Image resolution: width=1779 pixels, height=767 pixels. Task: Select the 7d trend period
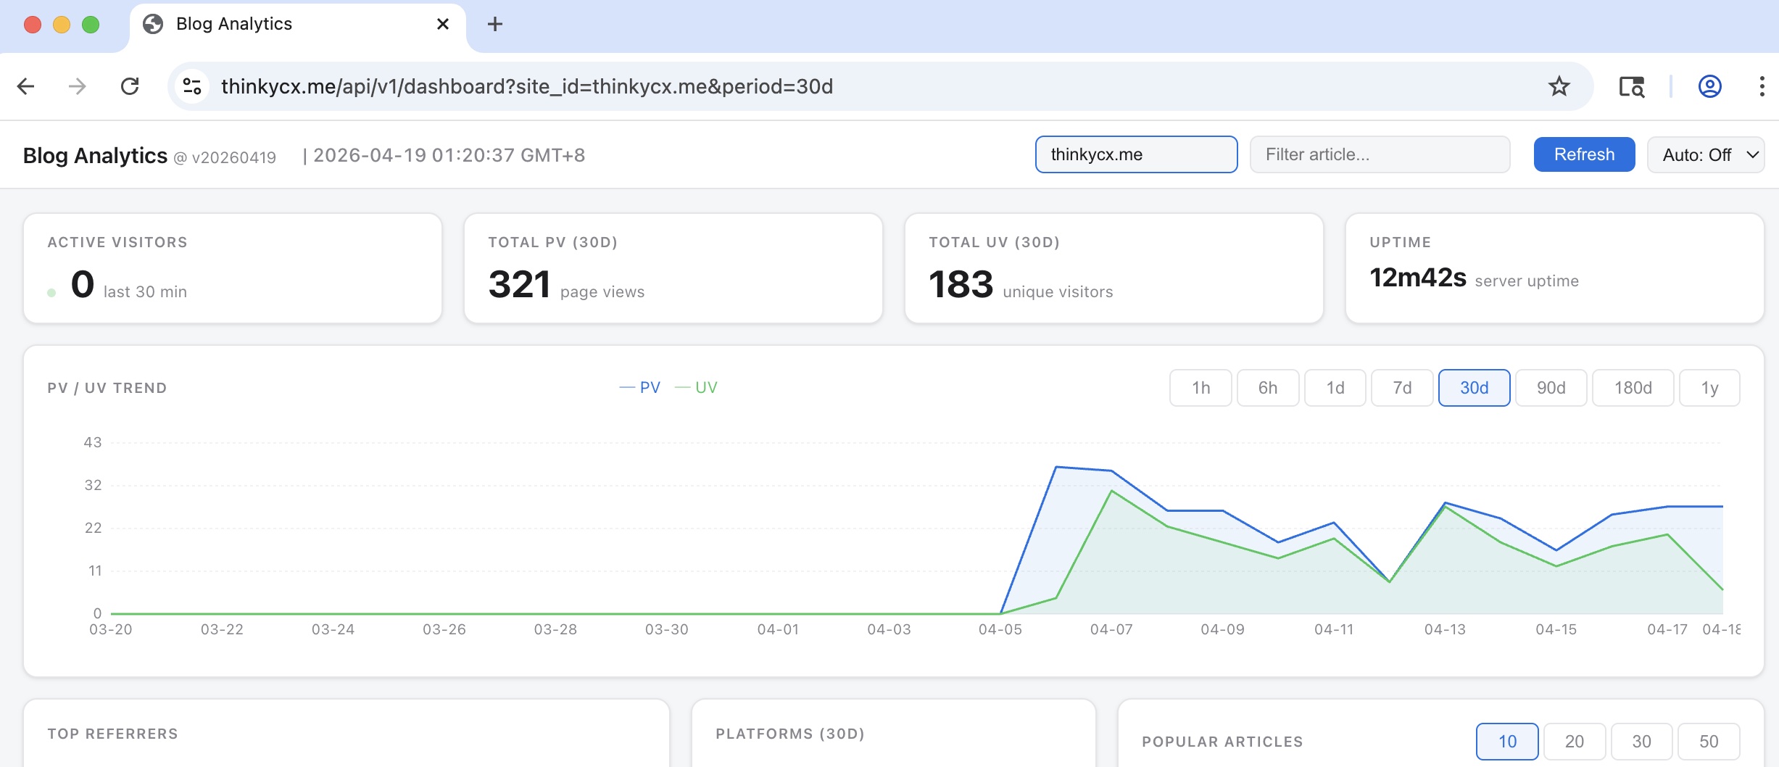(1402, 388)
